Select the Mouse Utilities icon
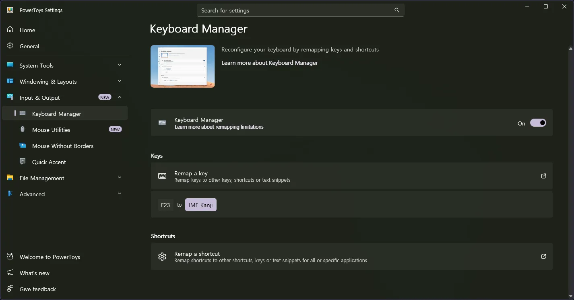This screenshot has width=574, height=300. pos(23,129)
